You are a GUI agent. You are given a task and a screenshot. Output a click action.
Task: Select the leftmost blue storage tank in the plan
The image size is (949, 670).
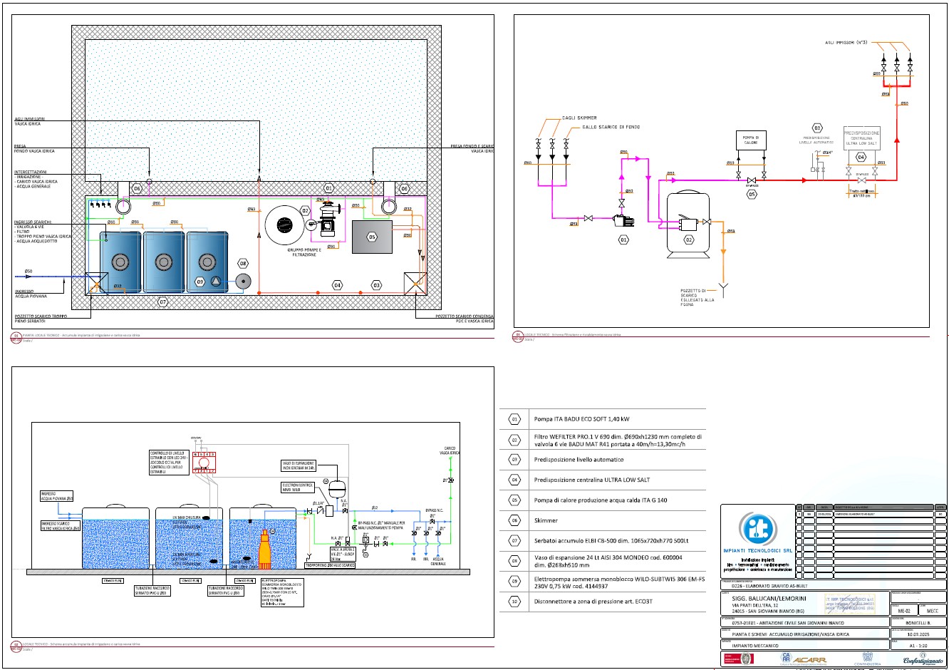(x=120, y=262)
